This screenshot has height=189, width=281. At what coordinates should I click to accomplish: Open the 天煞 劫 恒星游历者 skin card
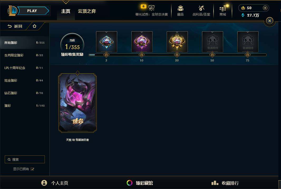click(77, 103)
